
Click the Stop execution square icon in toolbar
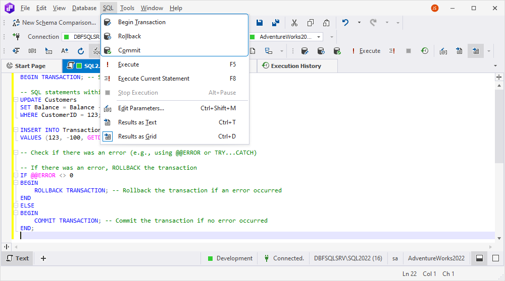point(409,51)
